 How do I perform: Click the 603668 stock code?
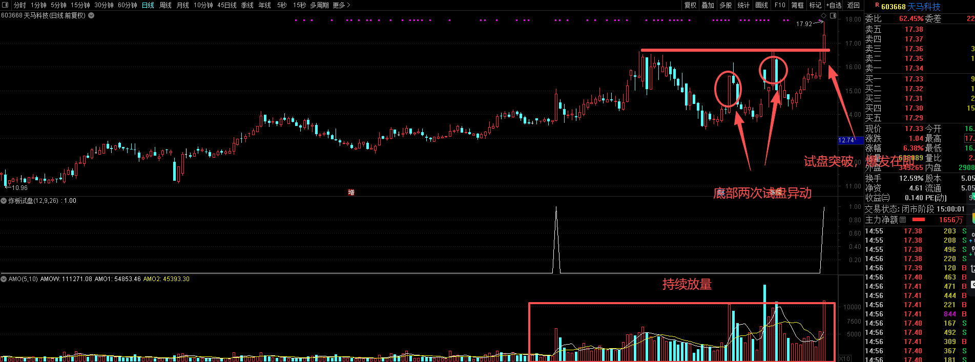(x=894, y=7)
